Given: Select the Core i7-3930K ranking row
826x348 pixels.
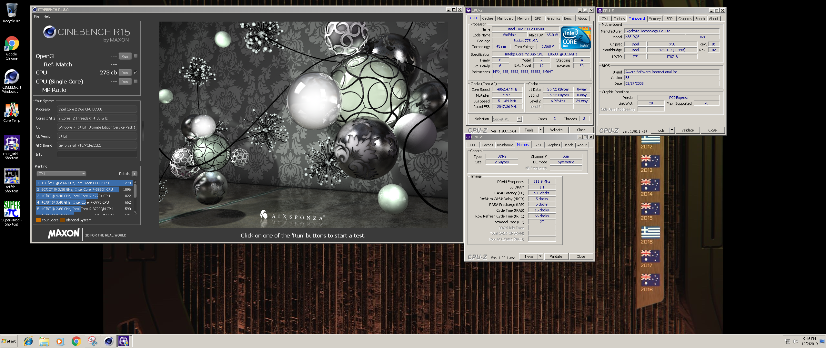Looking at the screenshot, I should pyautogui.click(x=84, y=189).
